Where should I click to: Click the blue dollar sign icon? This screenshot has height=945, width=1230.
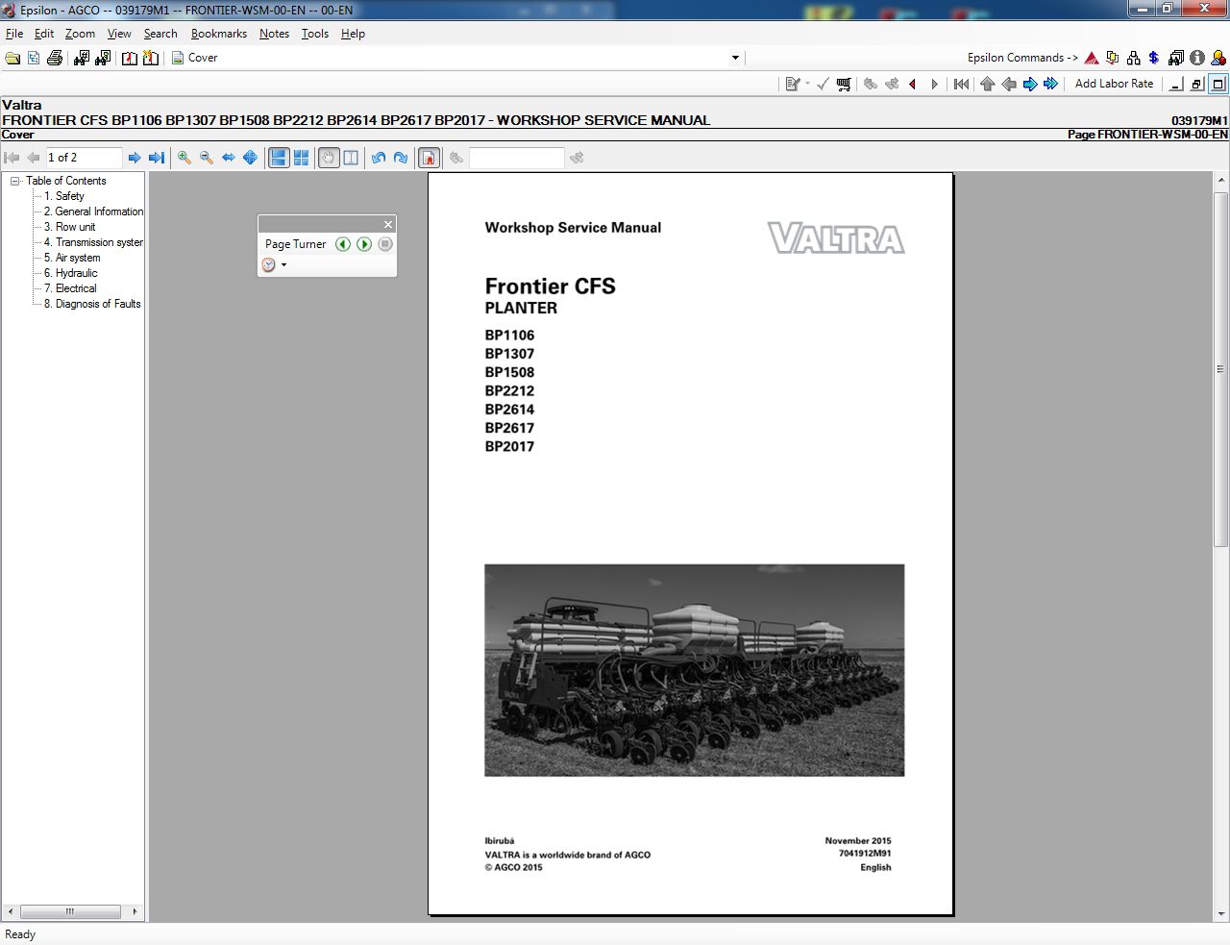[1154, 58]
